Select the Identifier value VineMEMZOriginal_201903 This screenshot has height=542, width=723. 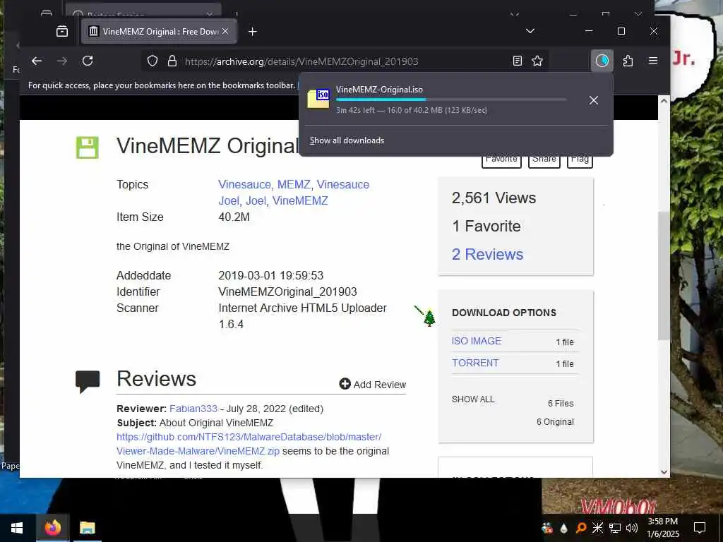coord(288,291)
